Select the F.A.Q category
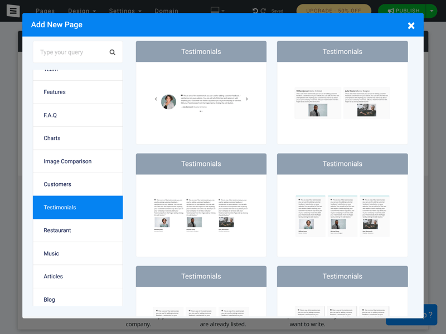This screenshot has height=334, width=446. [77, 115]
